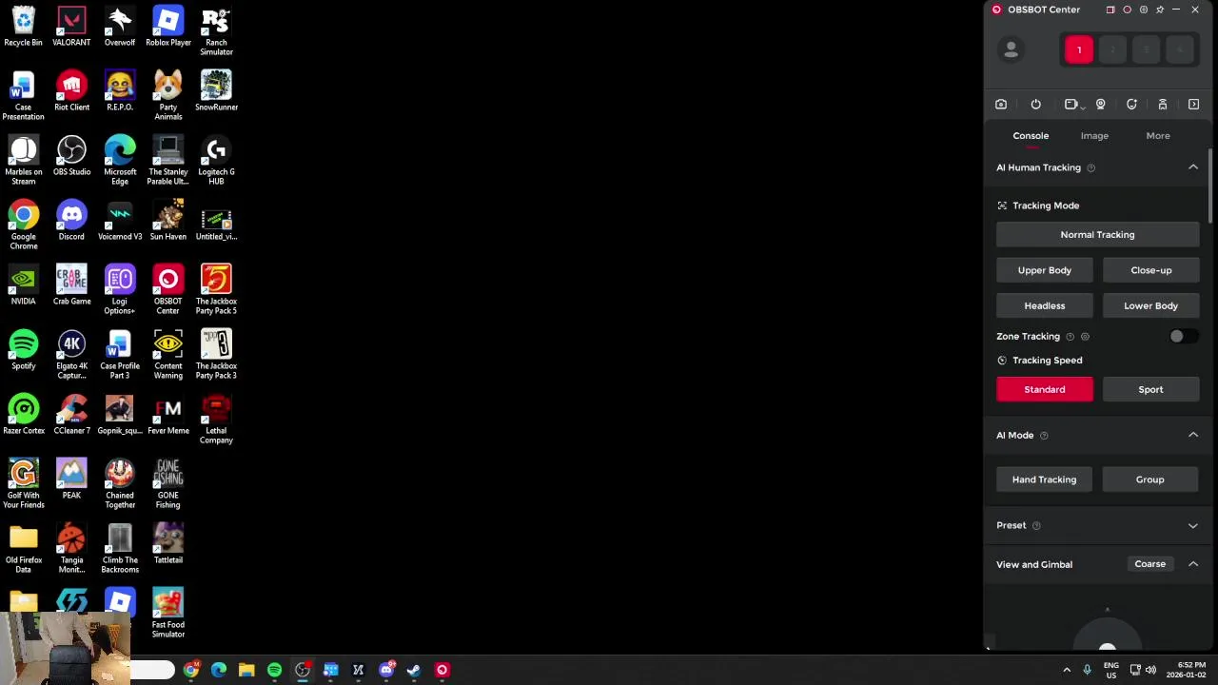Click the user account avatar in OBSBOT Center
The height and width of the screenshot is (685, 1218).
[1011, 49]
